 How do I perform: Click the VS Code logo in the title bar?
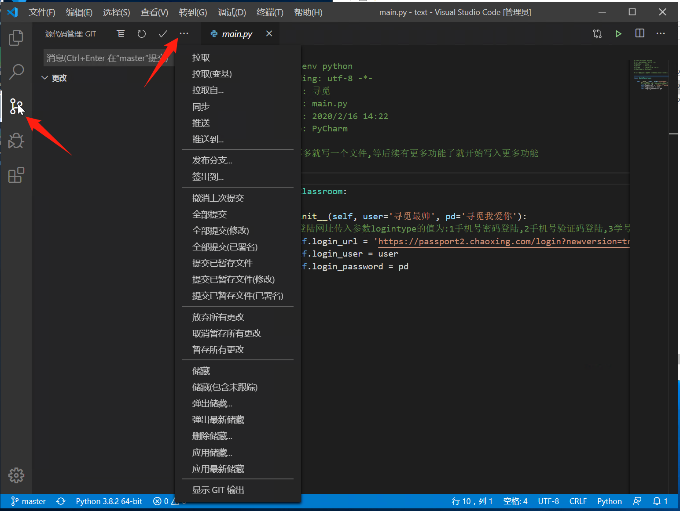coord(12,12)
